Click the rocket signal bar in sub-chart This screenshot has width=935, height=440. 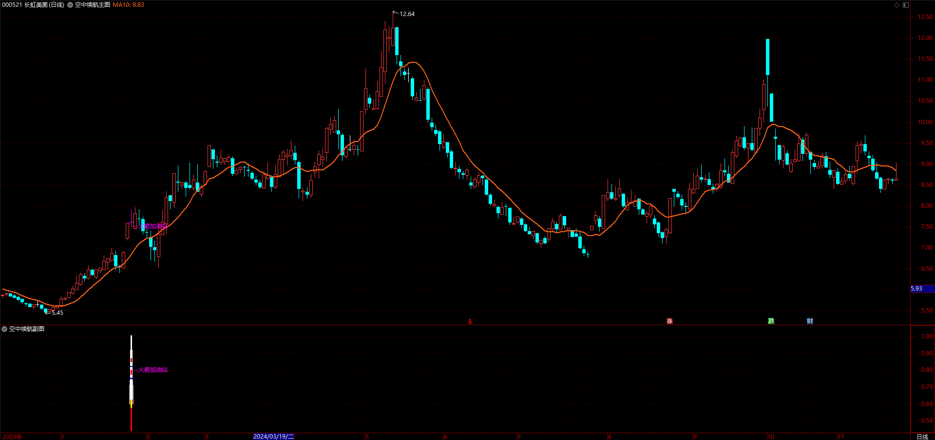point(131,383)
